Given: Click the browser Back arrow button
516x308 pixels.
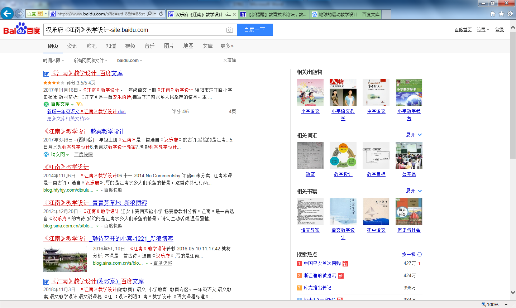Looking at the screenshot, I should 7,14.
